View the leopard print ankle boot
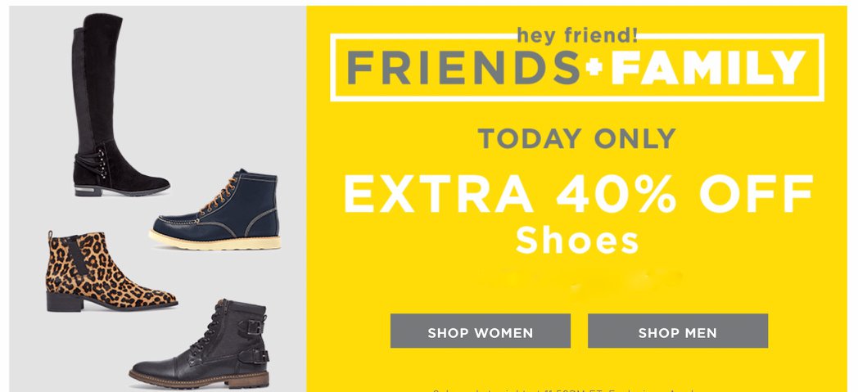Image resolution: width=858 pixels, height=392 pixels. [x=111, y=271]
